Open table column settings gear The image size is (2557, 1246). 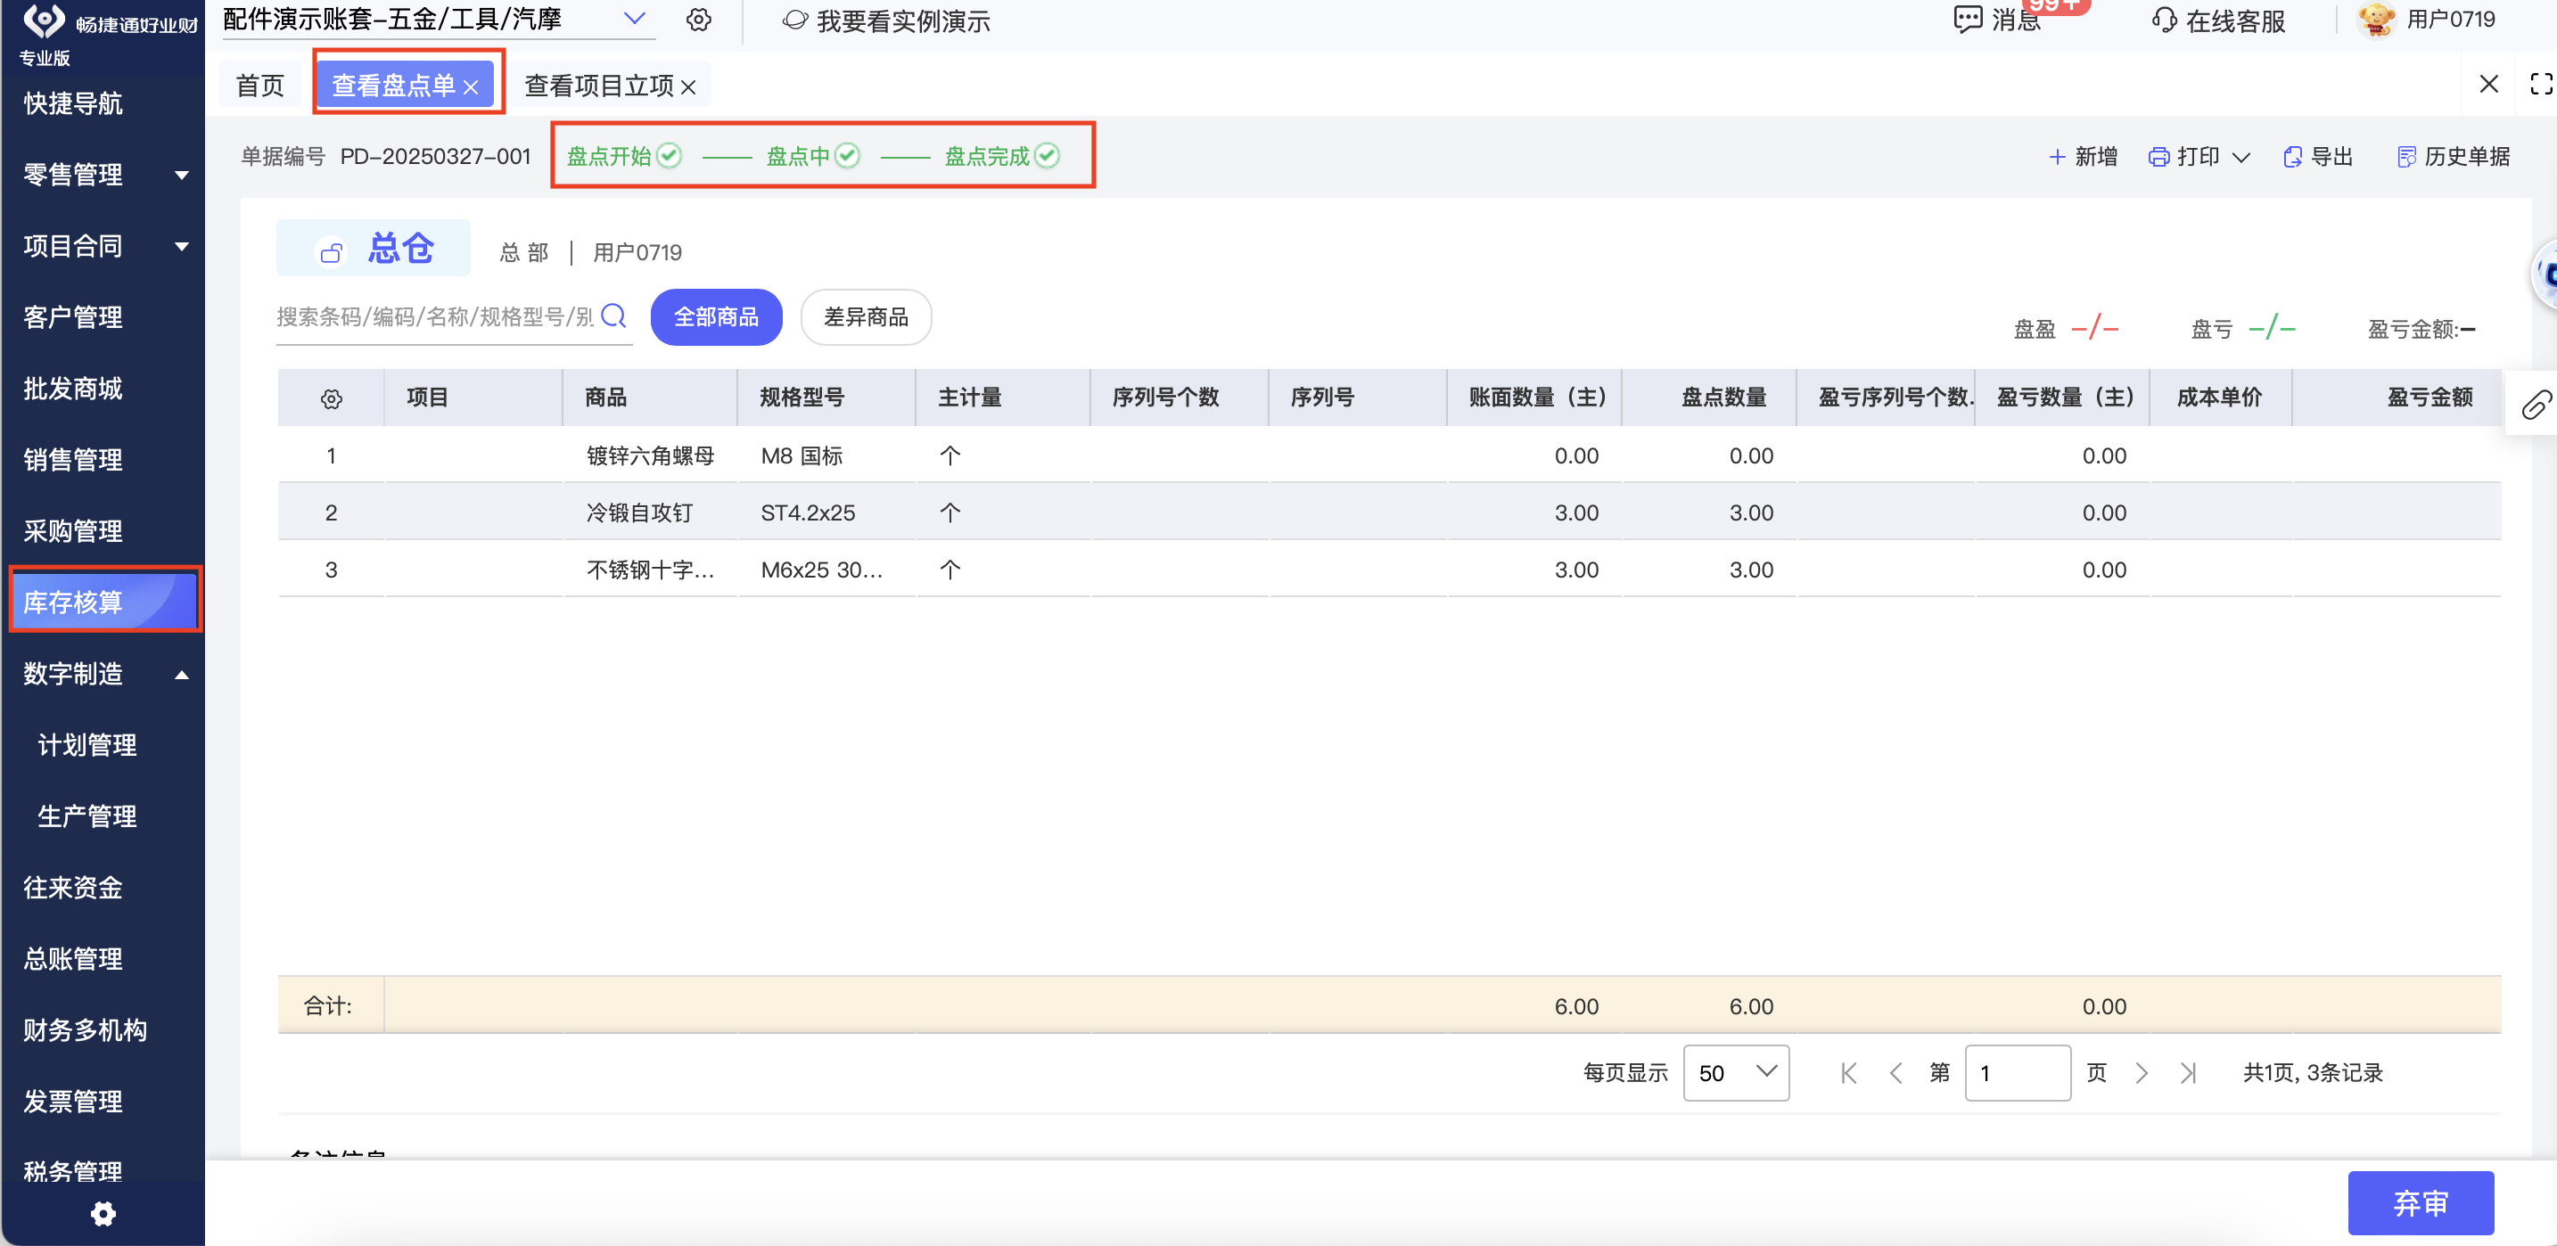pyautogui.click(x=332, y=398)
